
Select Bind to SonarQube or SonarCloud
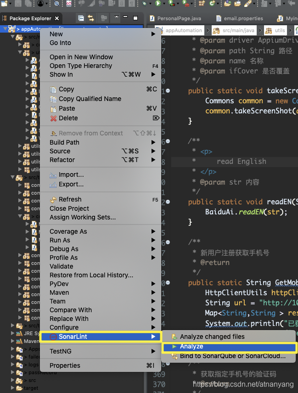[229, 356]
